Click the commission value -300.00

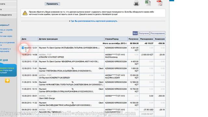(x=161, y=96)
